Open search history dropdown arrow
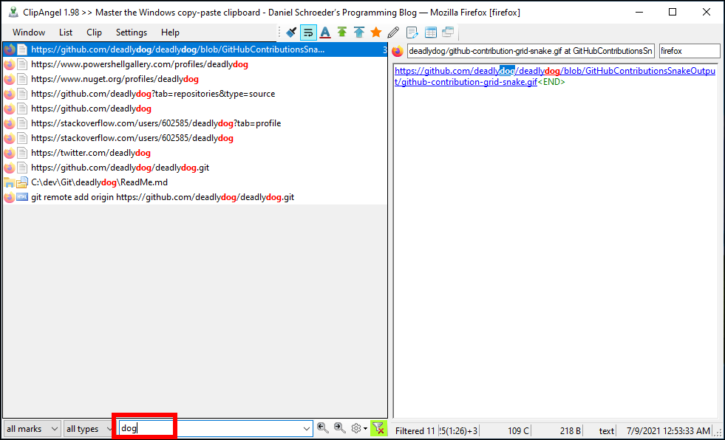The width and height of the screenshot is (725, 440). point(307,429)
